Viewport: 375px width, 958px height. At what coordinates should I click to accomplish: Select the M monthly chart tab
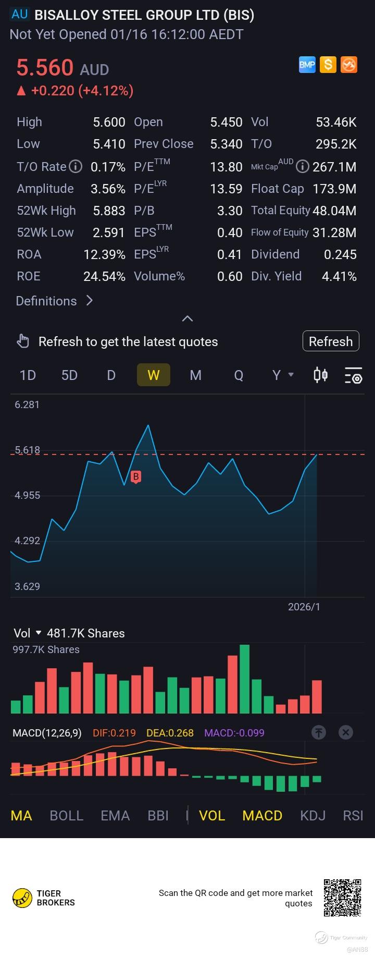tap(195, 375)
